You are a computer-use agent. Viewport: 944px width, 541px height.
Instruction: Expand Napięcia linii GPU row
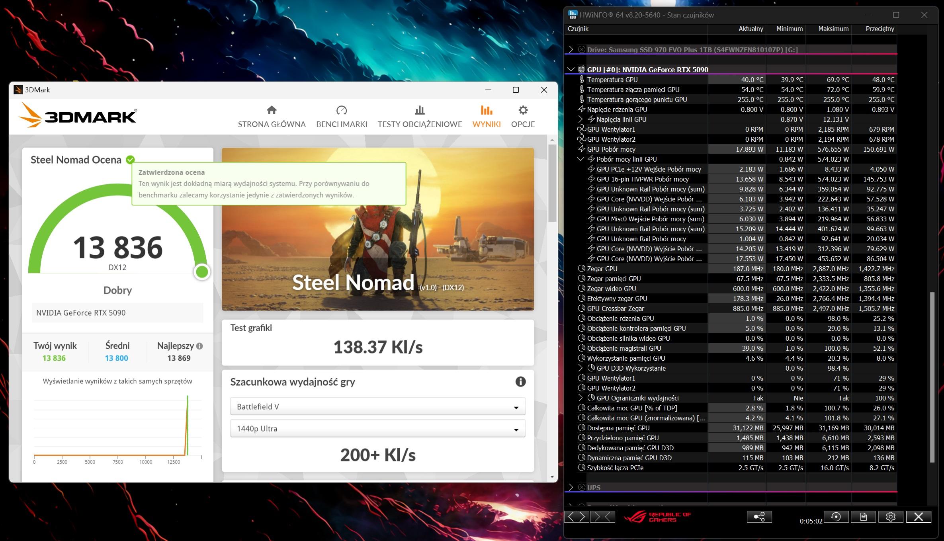(580, 119)
